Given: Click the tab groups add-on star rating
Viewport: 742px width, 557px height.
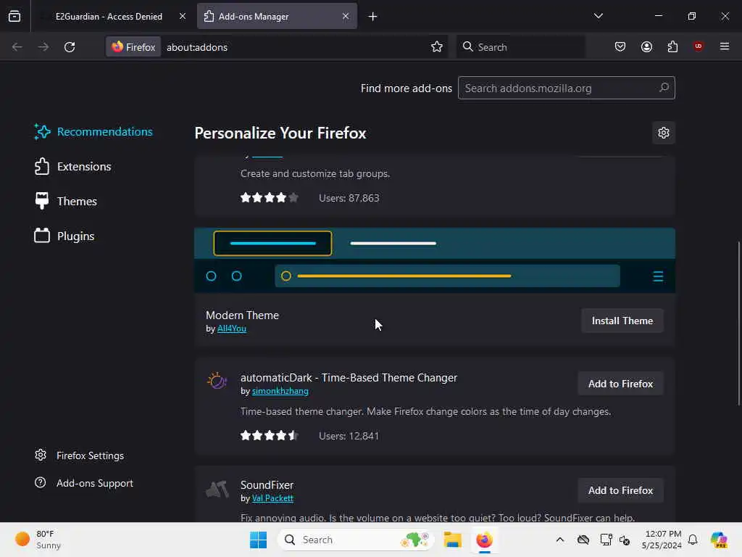Looking at the screenshot, I should click(270, 197).
